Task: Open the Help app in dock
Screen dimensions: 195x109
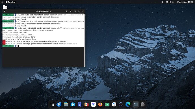Action: point(80,105)
